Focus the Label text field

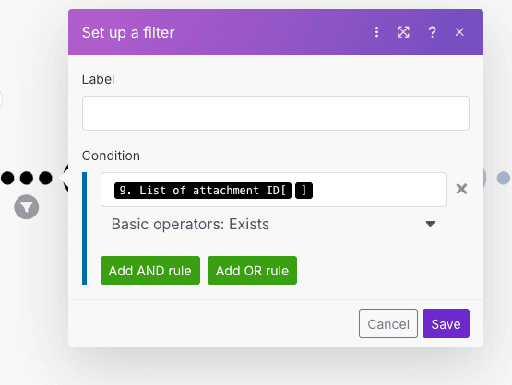point(276,113)
